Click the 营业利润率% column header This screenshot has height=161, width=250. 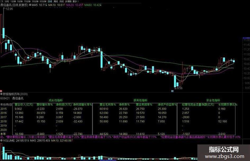[144, 105]
